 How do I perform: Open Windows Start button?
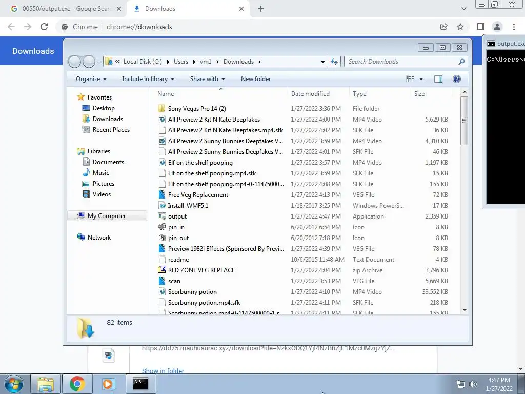(14, 384)
